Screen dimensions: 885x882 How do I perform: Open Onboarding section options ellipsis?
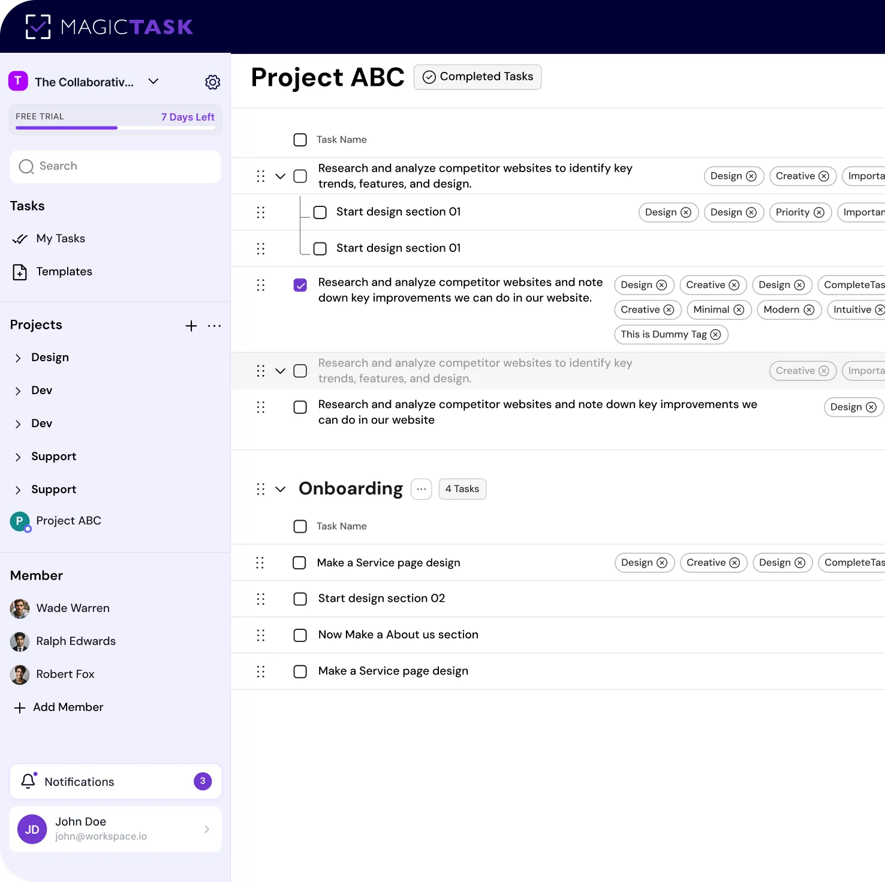coord(422,489)
